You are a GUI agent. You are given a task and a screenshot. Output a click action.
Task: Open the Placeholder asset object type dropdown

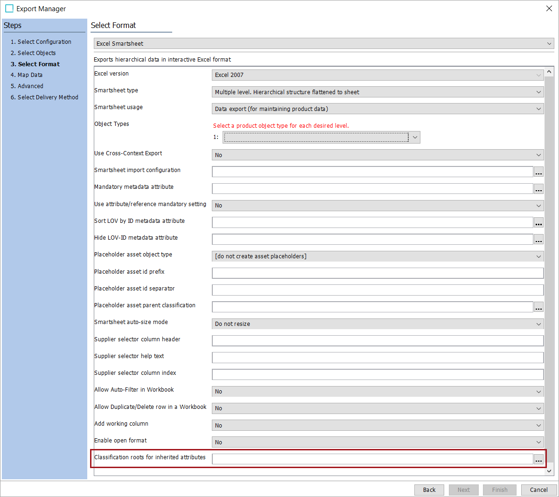(377, 256)
